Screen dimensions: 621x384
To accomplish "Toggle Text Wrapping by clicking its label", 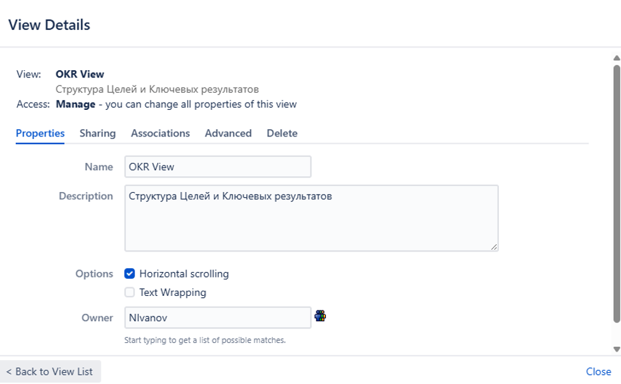I will 172,292.
